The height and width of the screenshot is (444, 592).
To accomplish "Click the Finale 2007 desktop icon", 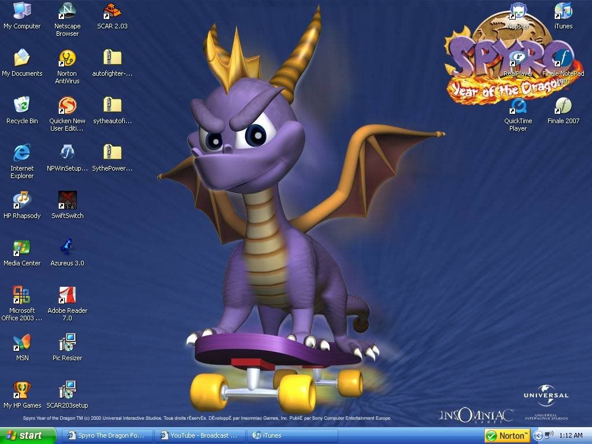I will click(563, 106).
